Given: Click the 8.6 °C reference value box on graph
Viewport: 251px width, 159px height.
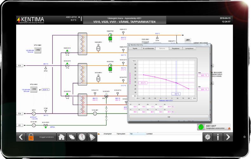Looking at the screenshot, I should click(x=176, y=94).
